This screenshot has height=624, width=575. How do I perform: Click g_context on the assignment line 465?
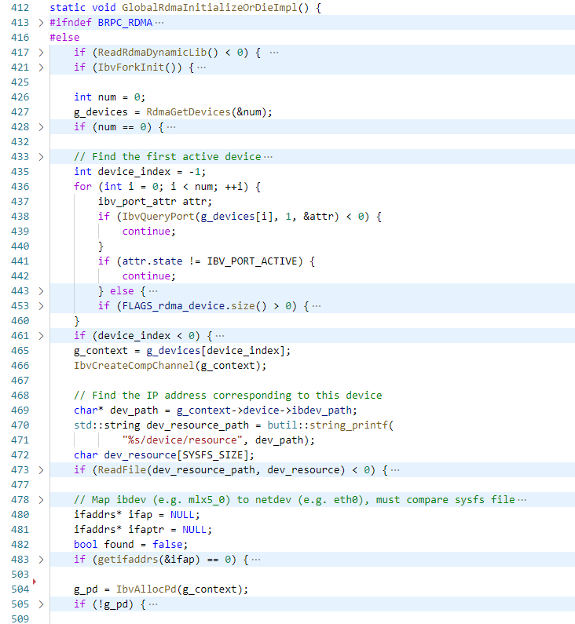pyautogui.click(x=101, y=351)
